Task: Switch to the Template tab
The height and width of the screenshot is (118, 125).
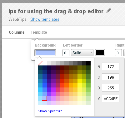Action: tap(39, 32)
